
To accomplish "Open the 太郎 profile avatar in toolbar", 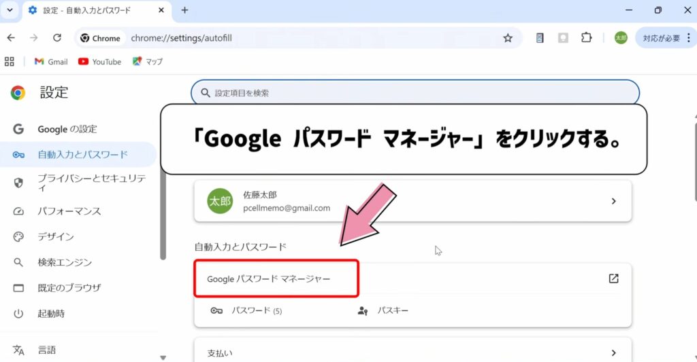I will tap(621, 38).
